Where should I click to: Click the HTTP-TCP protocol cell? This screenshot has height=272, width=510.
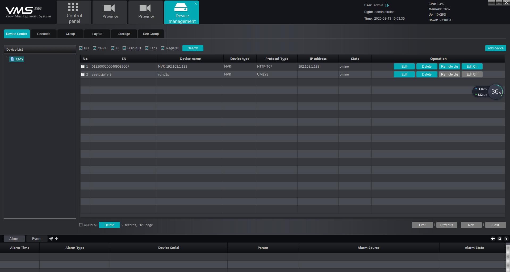pos(277,67)
